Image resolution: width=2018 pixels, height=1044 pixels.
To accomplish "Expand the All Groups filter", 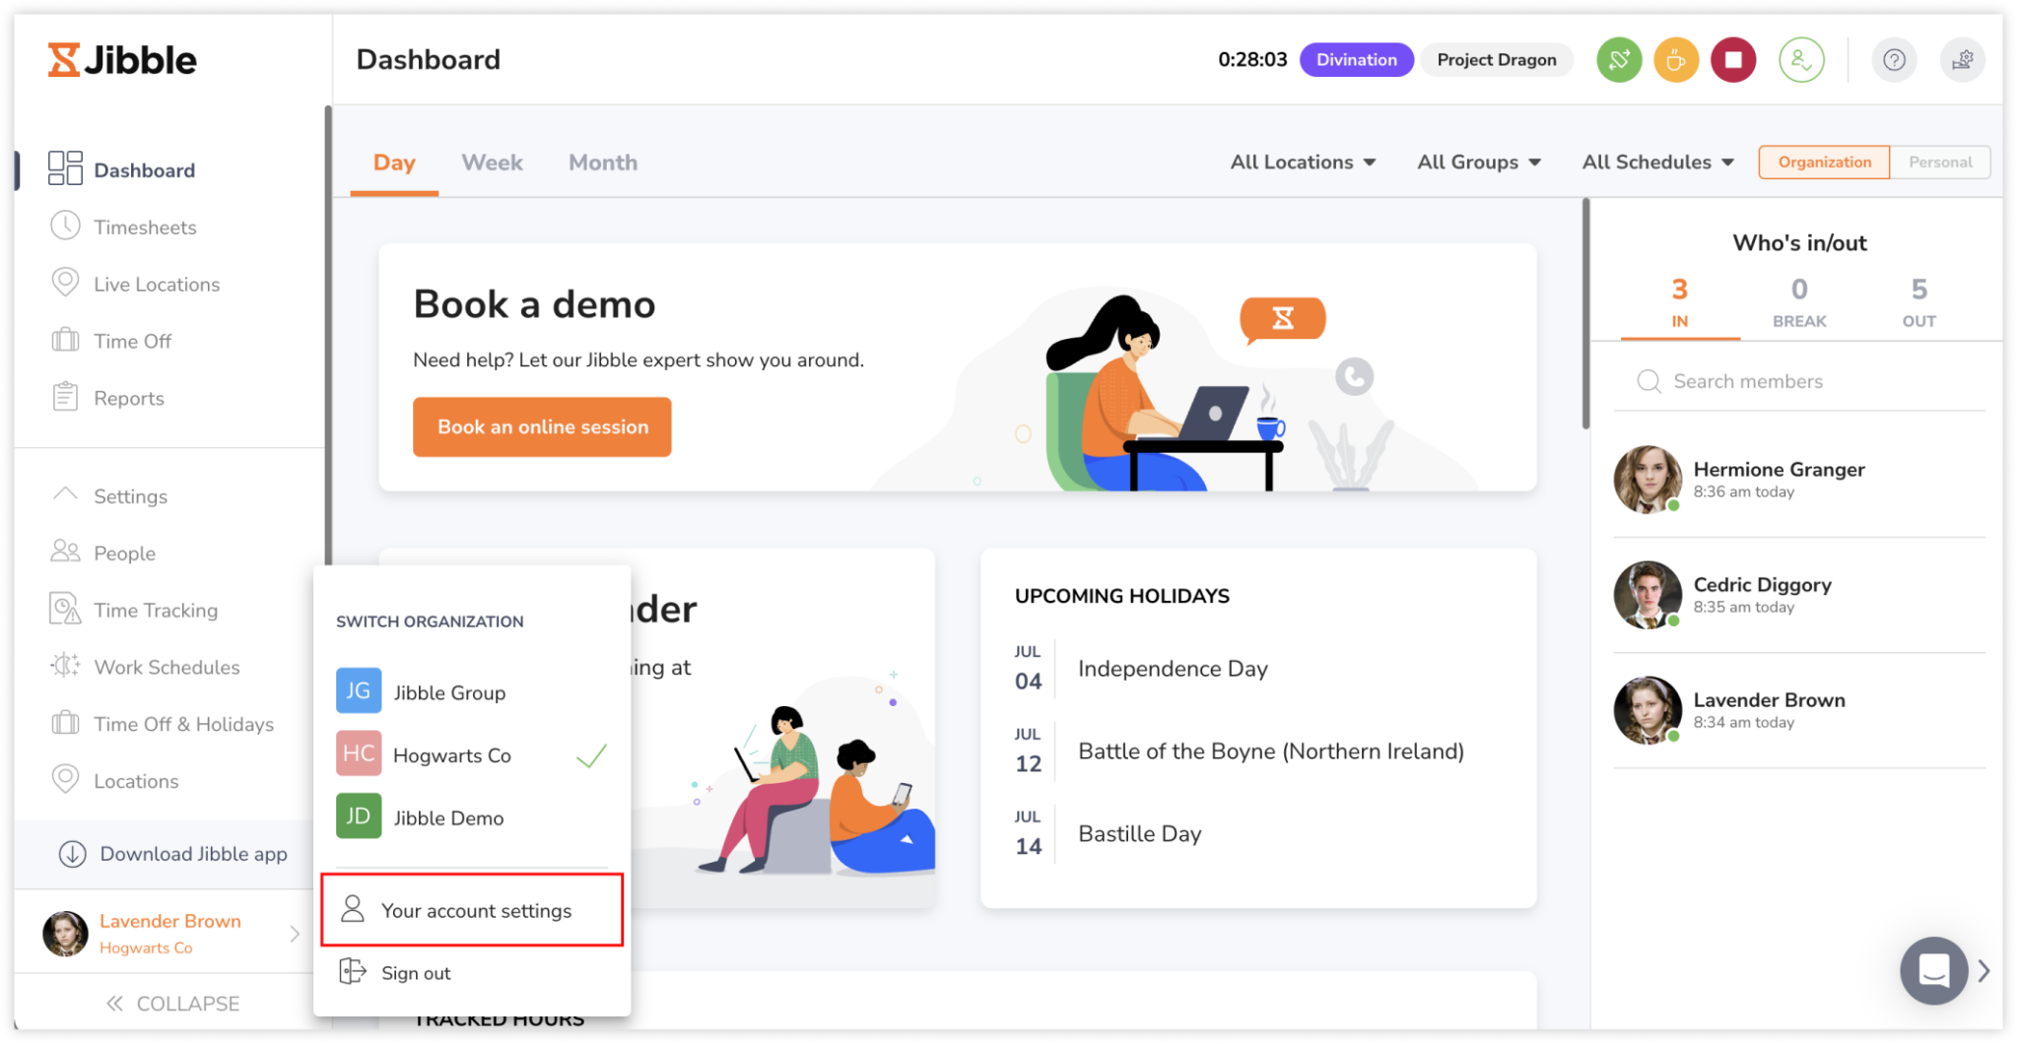I will [1477, 162].
